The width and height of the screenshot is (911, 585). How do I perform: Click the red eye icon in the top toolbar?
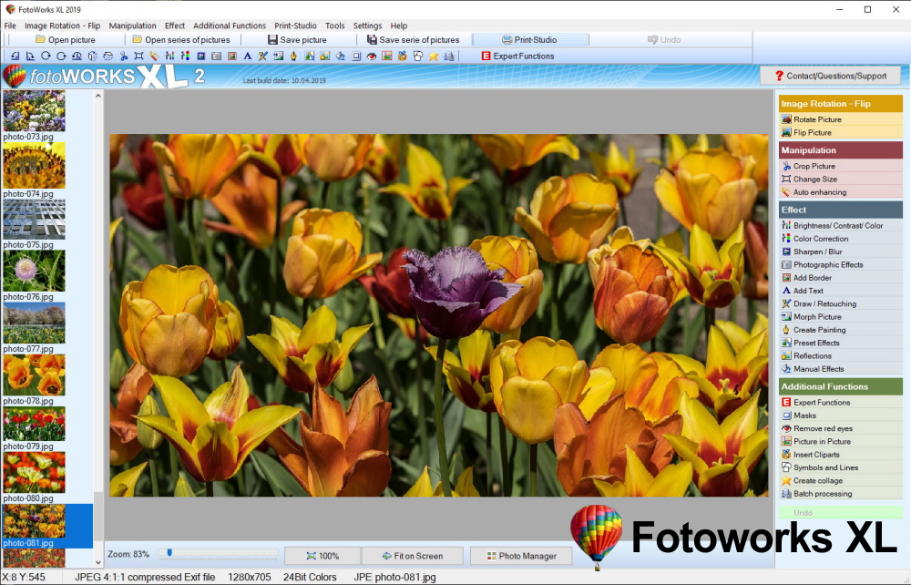371,56
